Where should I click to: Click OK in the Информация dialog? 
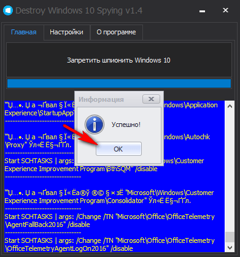pos(118,149)
